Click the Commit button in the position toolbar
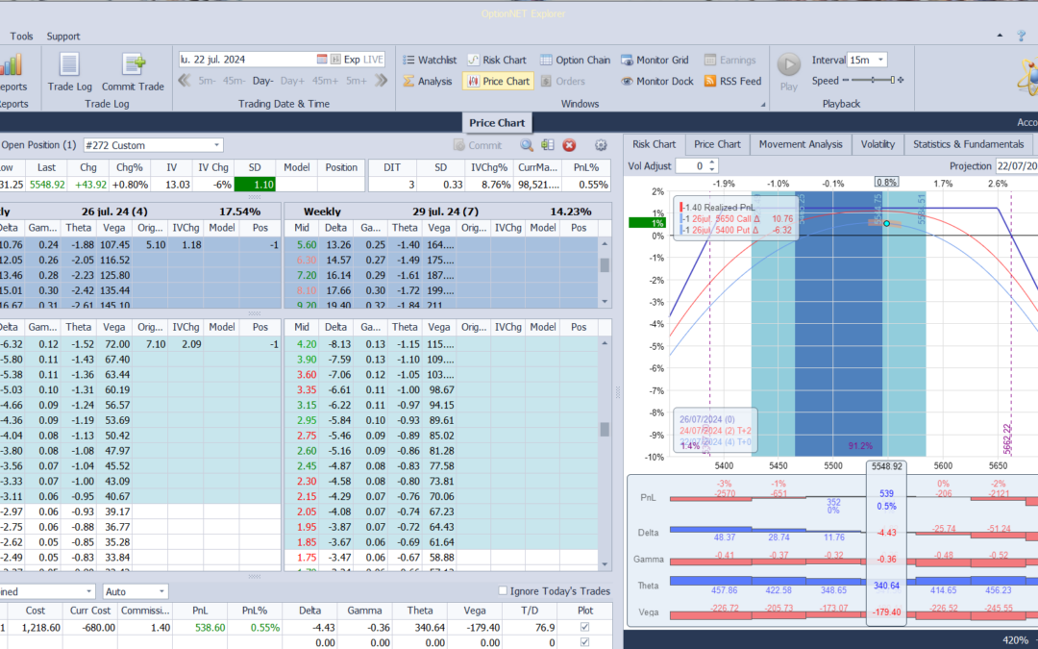Image resolution: width=1038 pixels, height=649 pixels. [478, 145]
